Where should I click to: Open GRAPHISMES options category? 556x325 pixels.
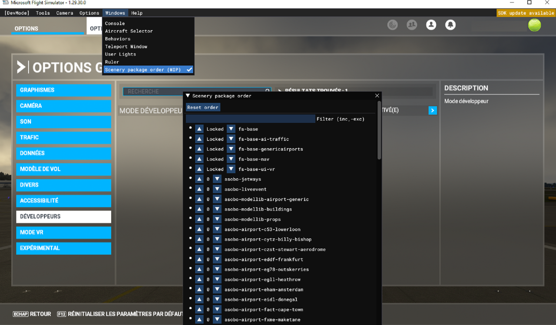coord(64,90)
